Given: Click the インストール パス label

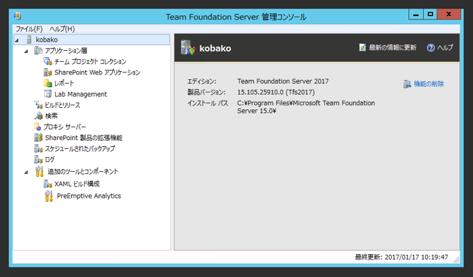Looking at the screenshot, I should coord(207,103).
